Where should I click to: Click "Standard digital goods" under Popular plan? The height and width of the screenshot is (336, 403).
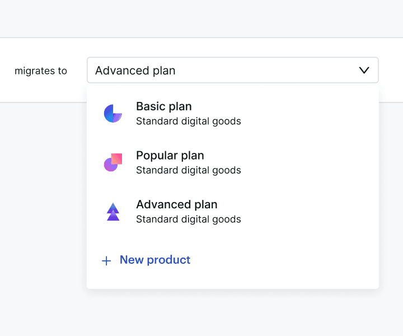point(189,170)
